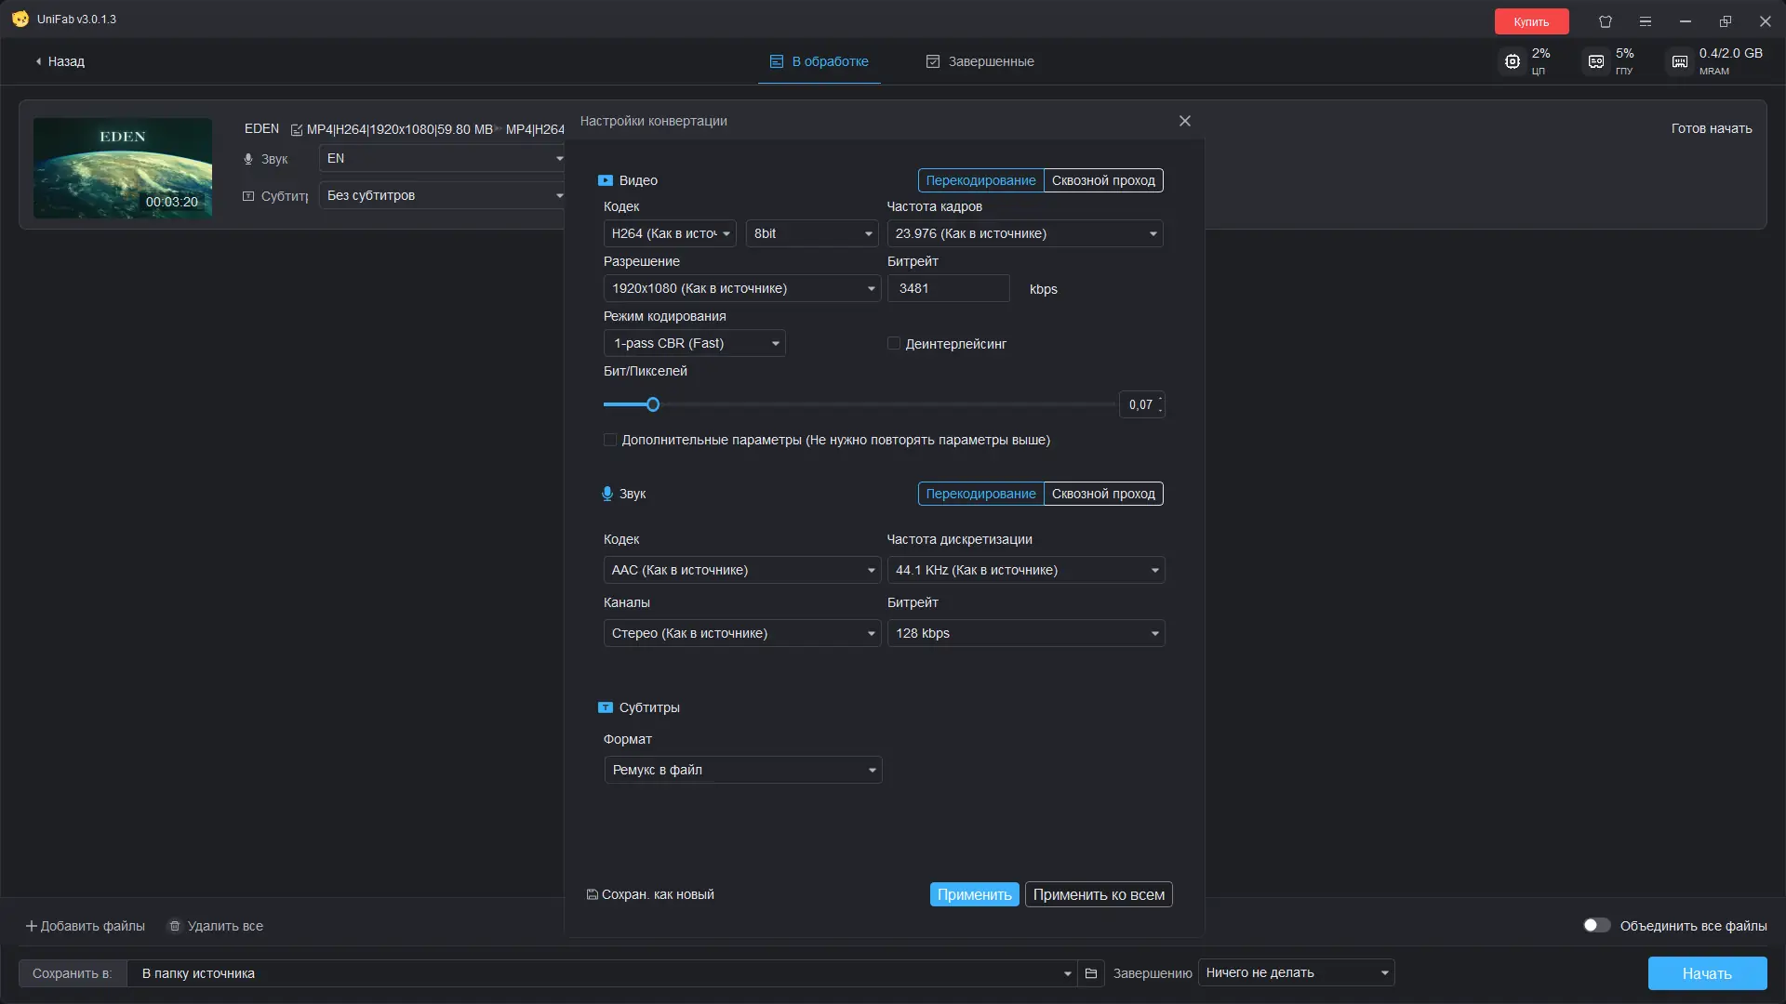Open the Режим кодирования 1-pass CBR dropdown

click(x=694, y=343)
